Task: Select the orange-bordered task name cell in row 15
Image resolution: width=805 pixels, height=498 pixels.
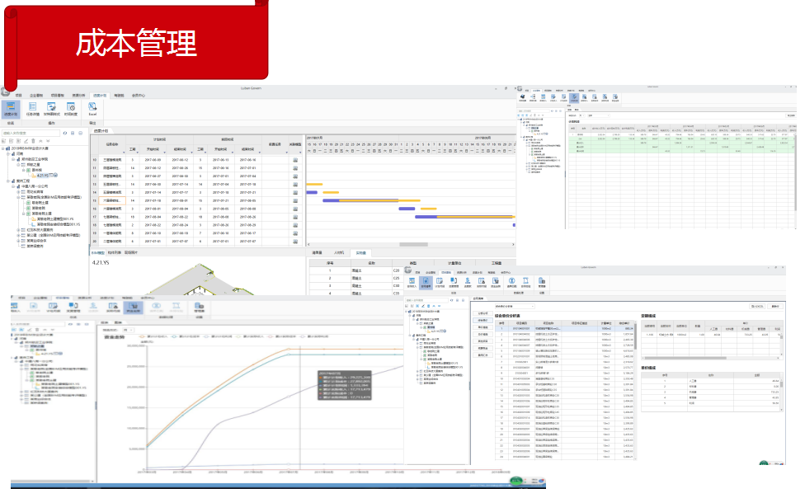Action: tap(111, 200)
